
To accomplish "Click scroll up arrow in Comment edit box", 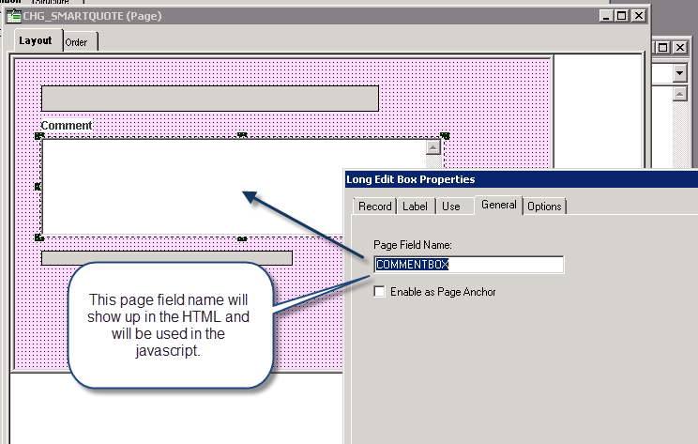I will coord(433,147).
